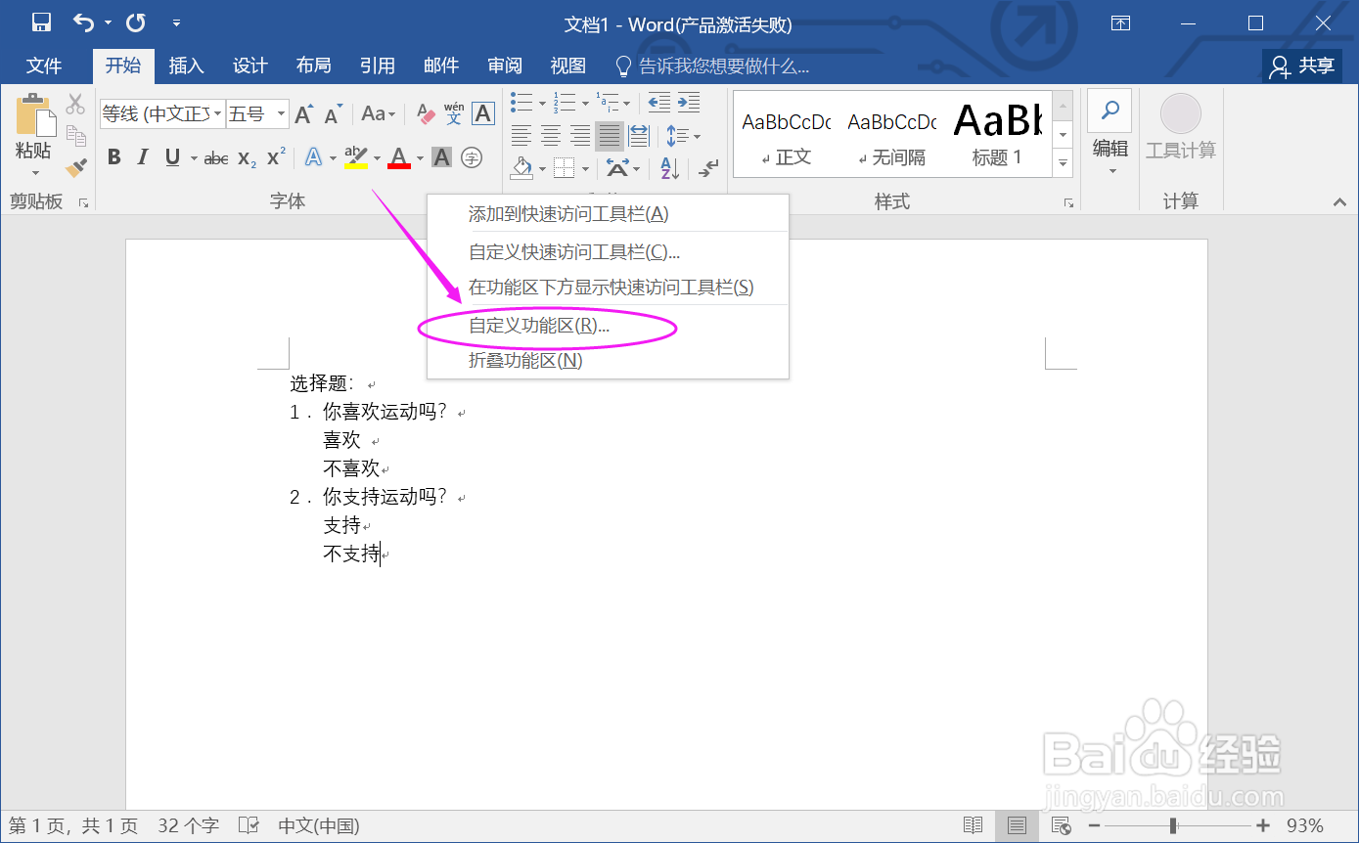Click the Cut scissors icon
This screenshot has height=843, width=1359.
click(x=75, y=104)
